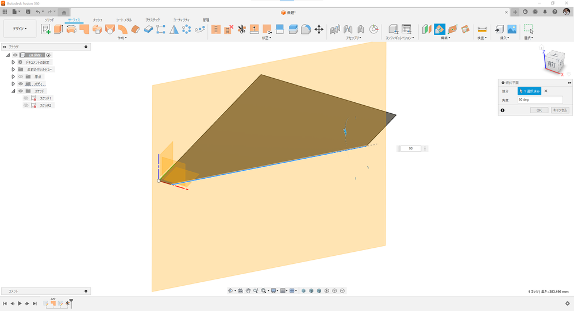Switch to the シート メタル tab
The image size is (574, 311).
click(124, 20)
